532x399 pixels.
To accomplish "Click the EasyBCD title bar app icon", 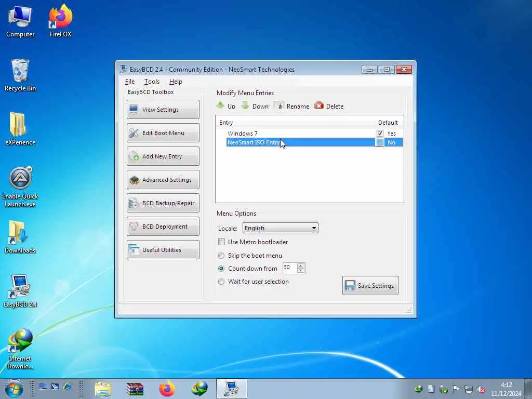I will click(123, 69).
